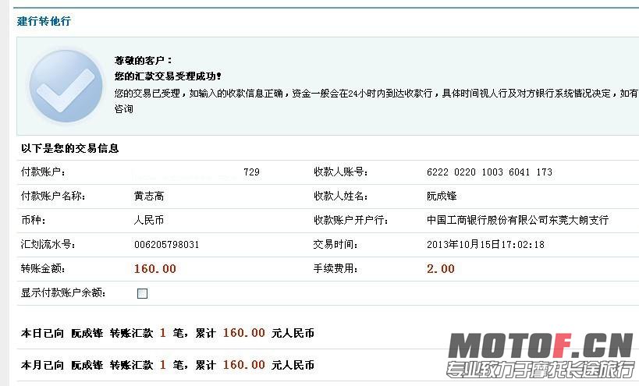Click the 以下是您的交易信息 heading

(x=69, y=148)
